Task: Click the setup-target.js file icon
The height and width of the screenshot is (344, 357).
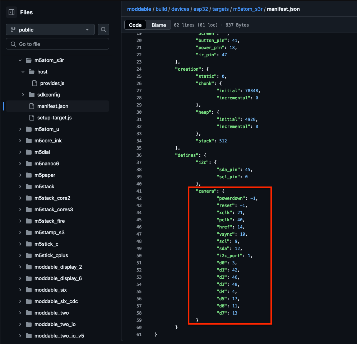Action: coord(32,118)
